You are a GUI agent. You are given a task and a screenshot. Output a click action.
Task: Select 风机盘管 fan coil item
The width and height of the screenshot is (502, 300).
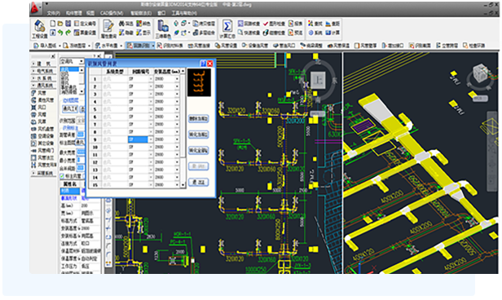click(x=42, y=129)
